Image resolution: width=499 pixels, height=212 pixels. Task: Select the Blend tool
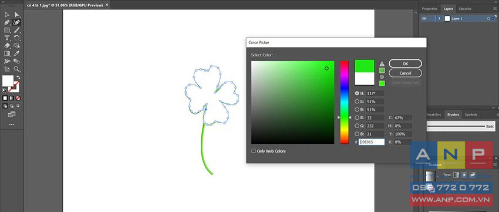[17, 61]
